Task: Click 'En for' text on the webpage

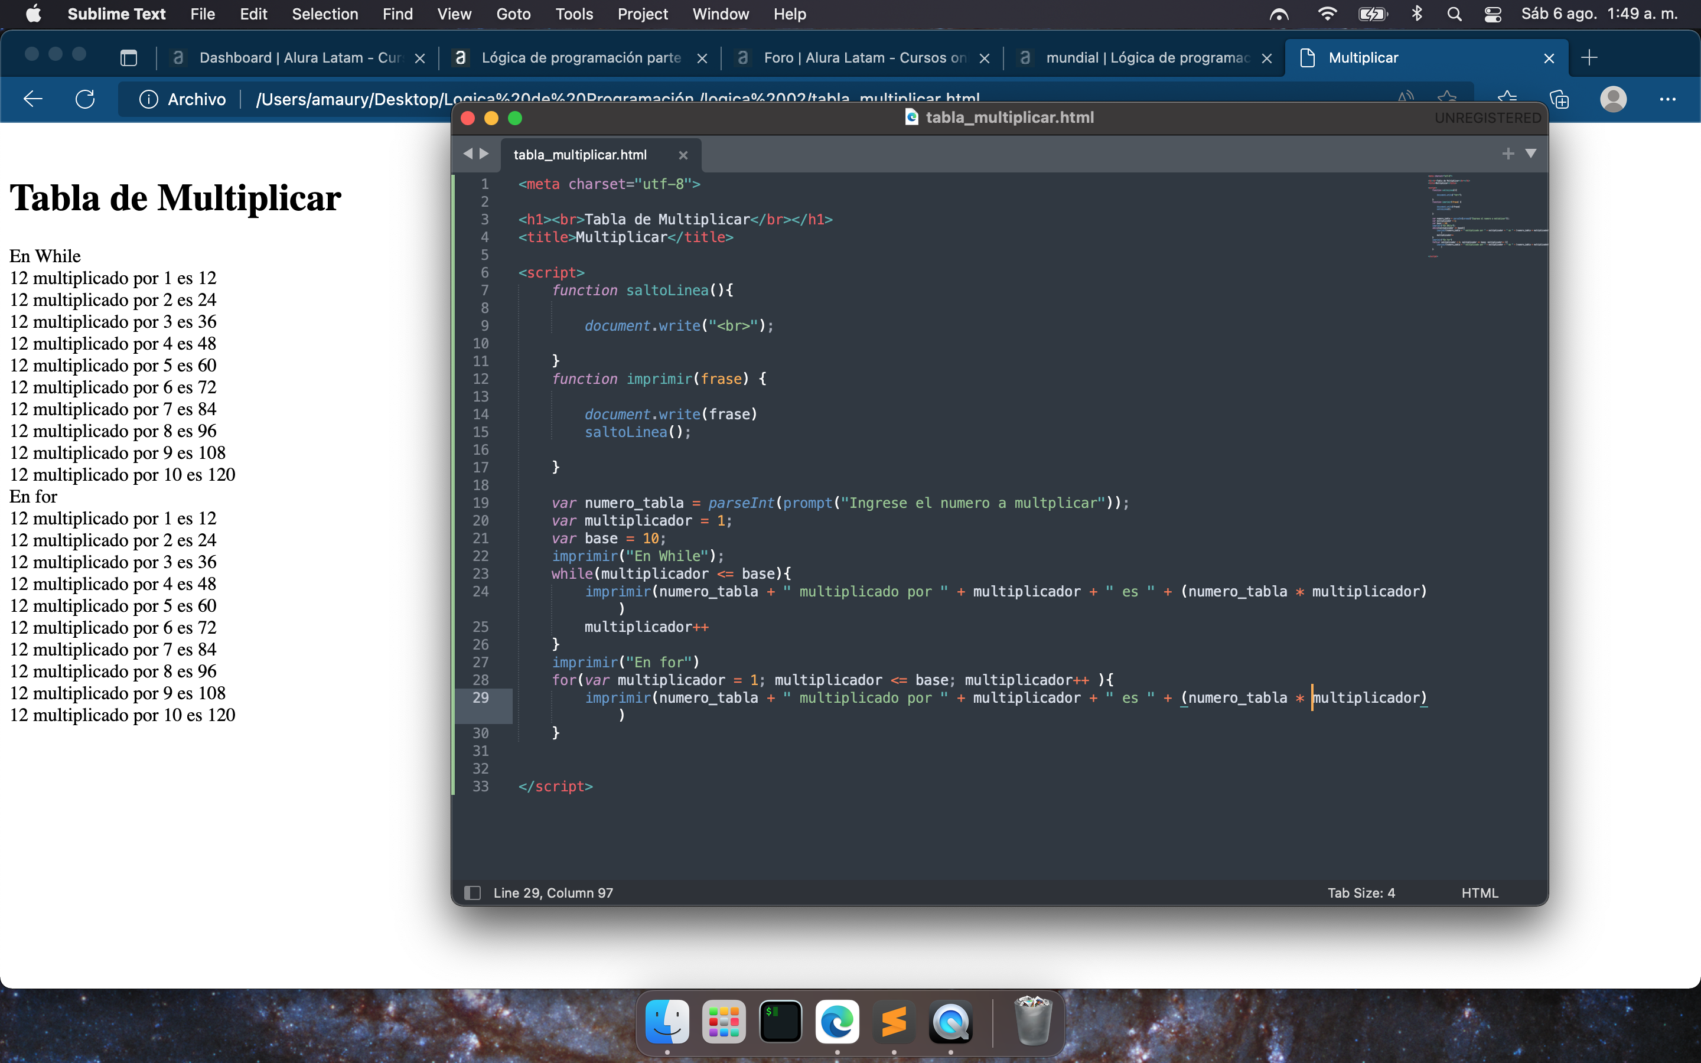Action: coord(33,496)
